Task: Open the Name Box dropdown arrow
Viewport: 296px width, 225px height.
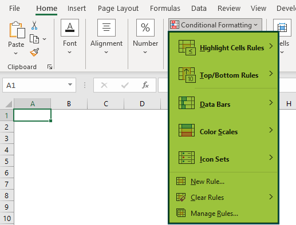Action: 70,85
